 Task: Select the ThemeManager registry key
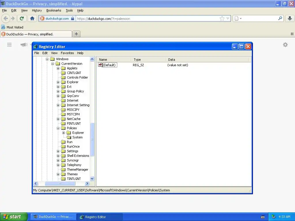pos(77,169)
